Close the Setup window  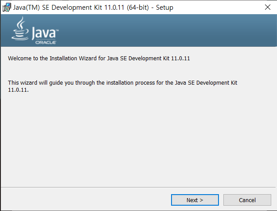click(x=268, y=7)
